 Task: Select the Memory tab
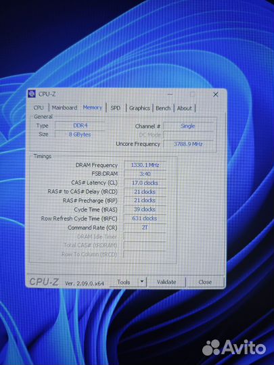(93, 107)
